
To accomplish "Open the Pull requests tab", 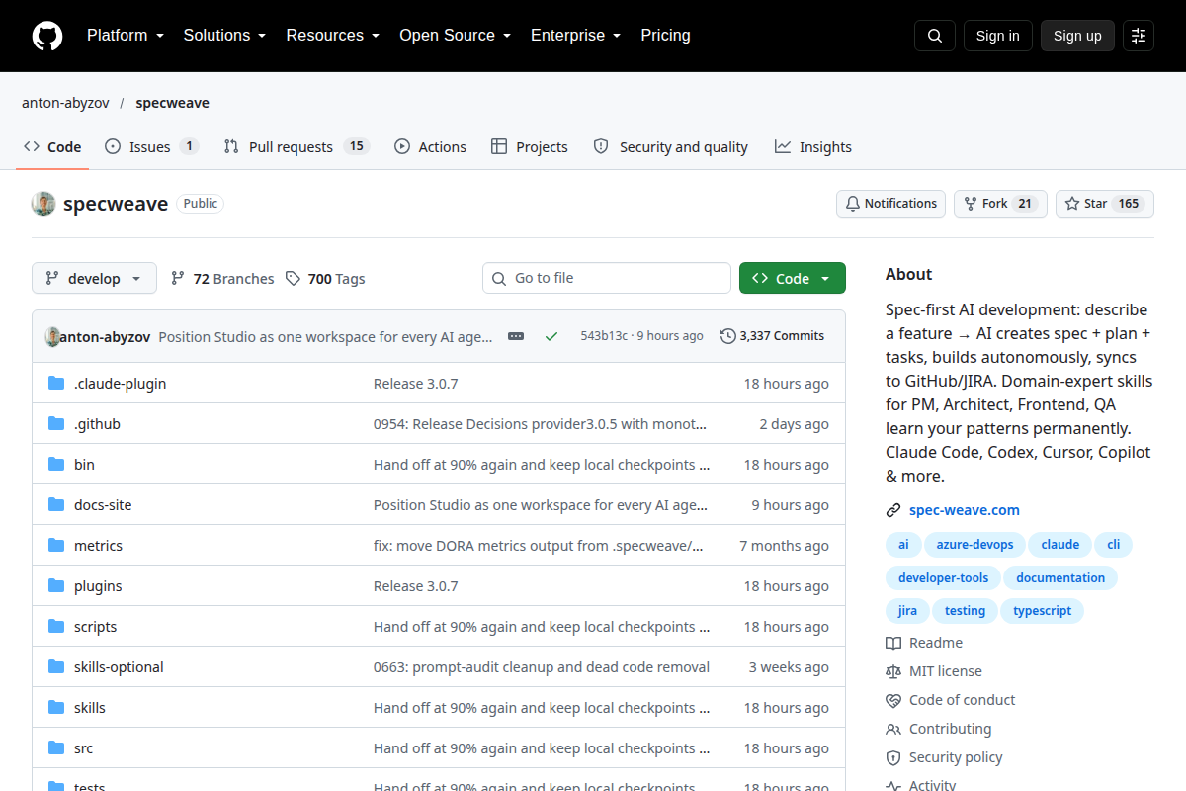I will [296, 147].
